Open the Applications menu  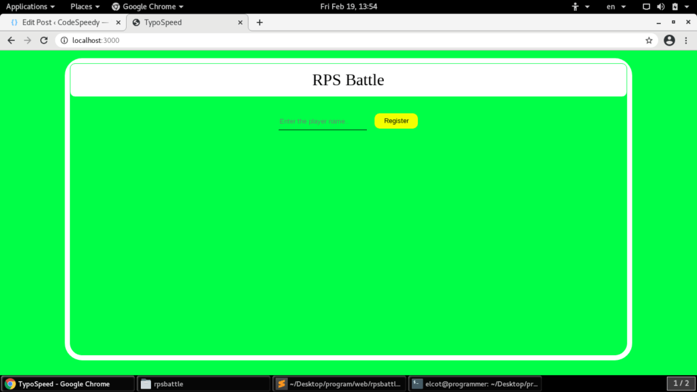(27, 6)
